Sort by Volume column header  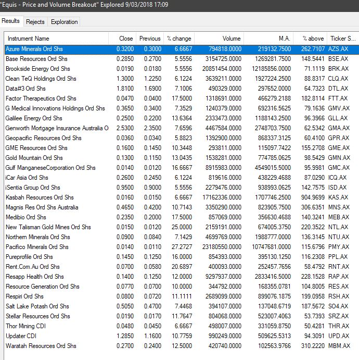tap(219, 39)
